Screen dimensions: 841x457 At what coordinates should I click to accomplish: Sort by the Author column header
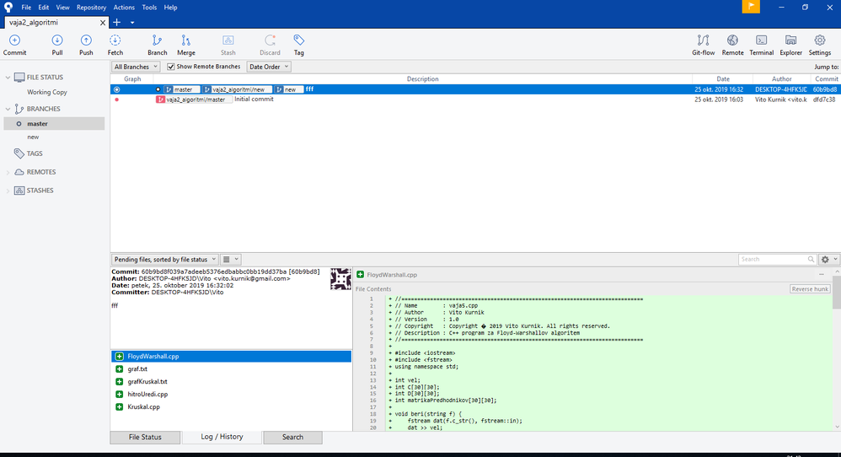781,79
